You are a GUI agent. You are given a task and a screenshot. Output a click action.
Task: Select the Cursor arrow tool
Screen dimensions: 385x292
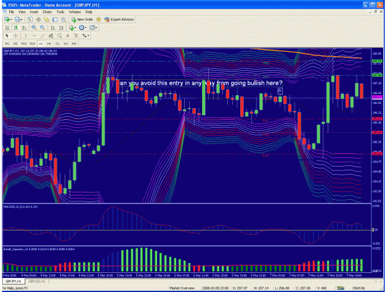click(x=7, y=36)
